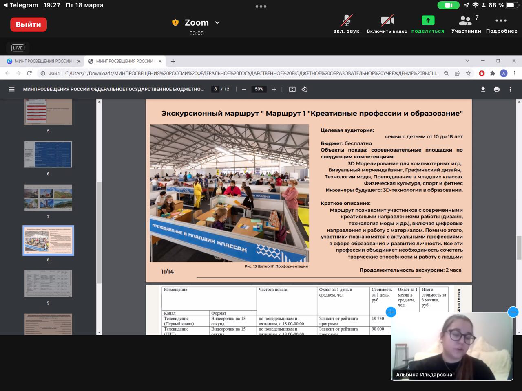522x391 pixels.
Task: Toggle the PDF sidebar hamburger menu
Action: point(11,89)
